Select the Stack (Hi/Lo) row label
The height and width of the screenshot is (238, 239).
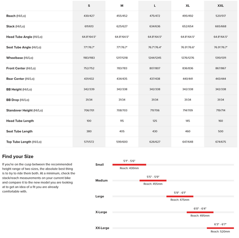pyautogui.click(x=16, y=26)
